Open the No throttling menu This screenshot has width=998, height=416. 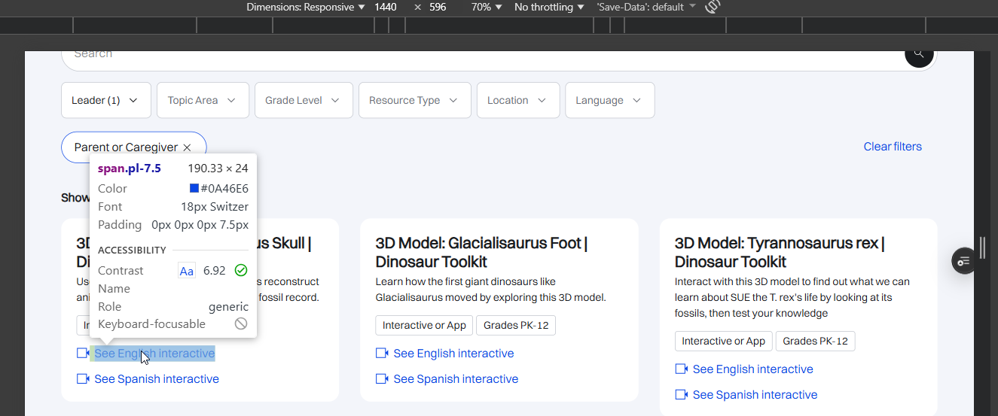click(x=548, y=7)
